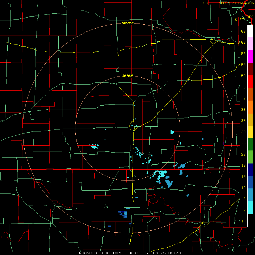Click the TOPS legend title

pos(249,17)
